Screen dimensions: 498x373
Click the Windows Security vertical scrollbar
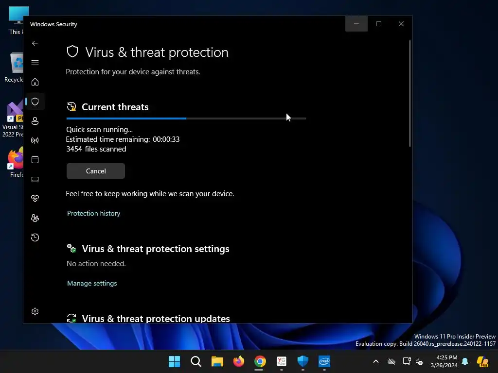[409, 94]
